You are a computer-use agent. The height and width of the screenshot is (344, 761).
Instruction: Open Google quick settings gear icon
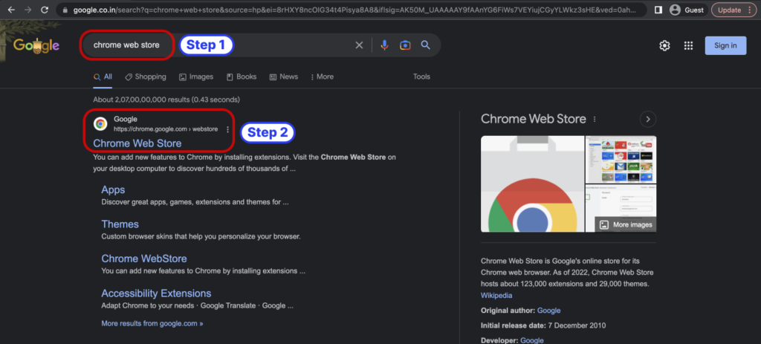664,46
